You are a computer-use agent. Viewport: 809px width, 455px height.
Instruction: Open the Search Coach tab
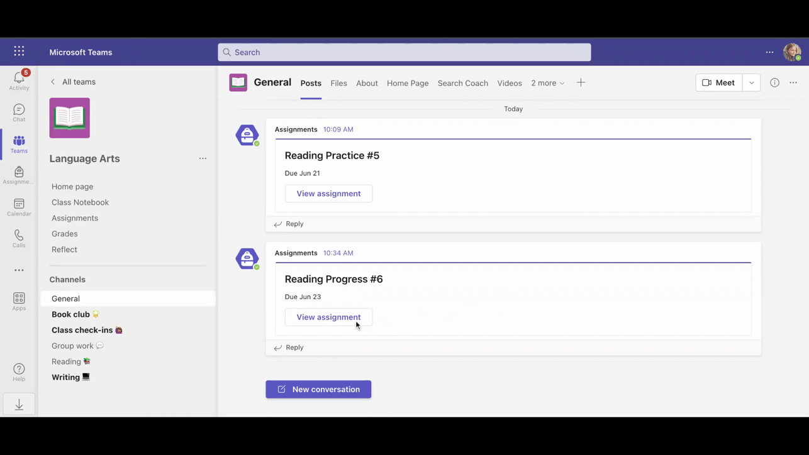tap(462, 82)
